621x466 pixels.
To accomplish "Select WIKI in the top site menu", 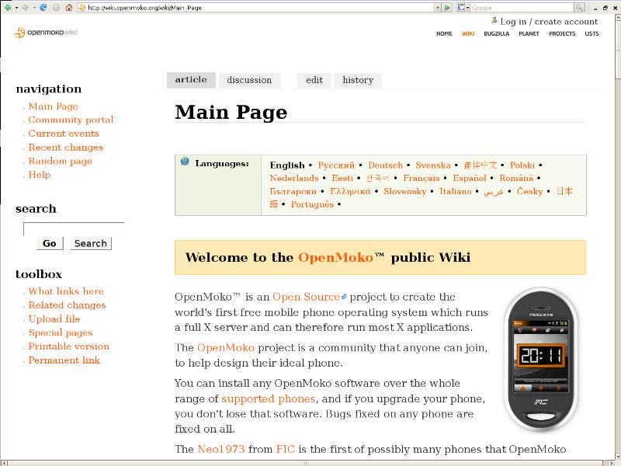I will coord(468,33).
